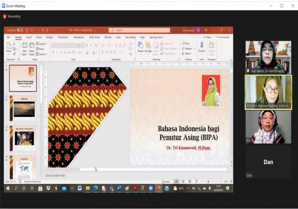
Task: Open Word from the taskbar
Action: [80, 188]
